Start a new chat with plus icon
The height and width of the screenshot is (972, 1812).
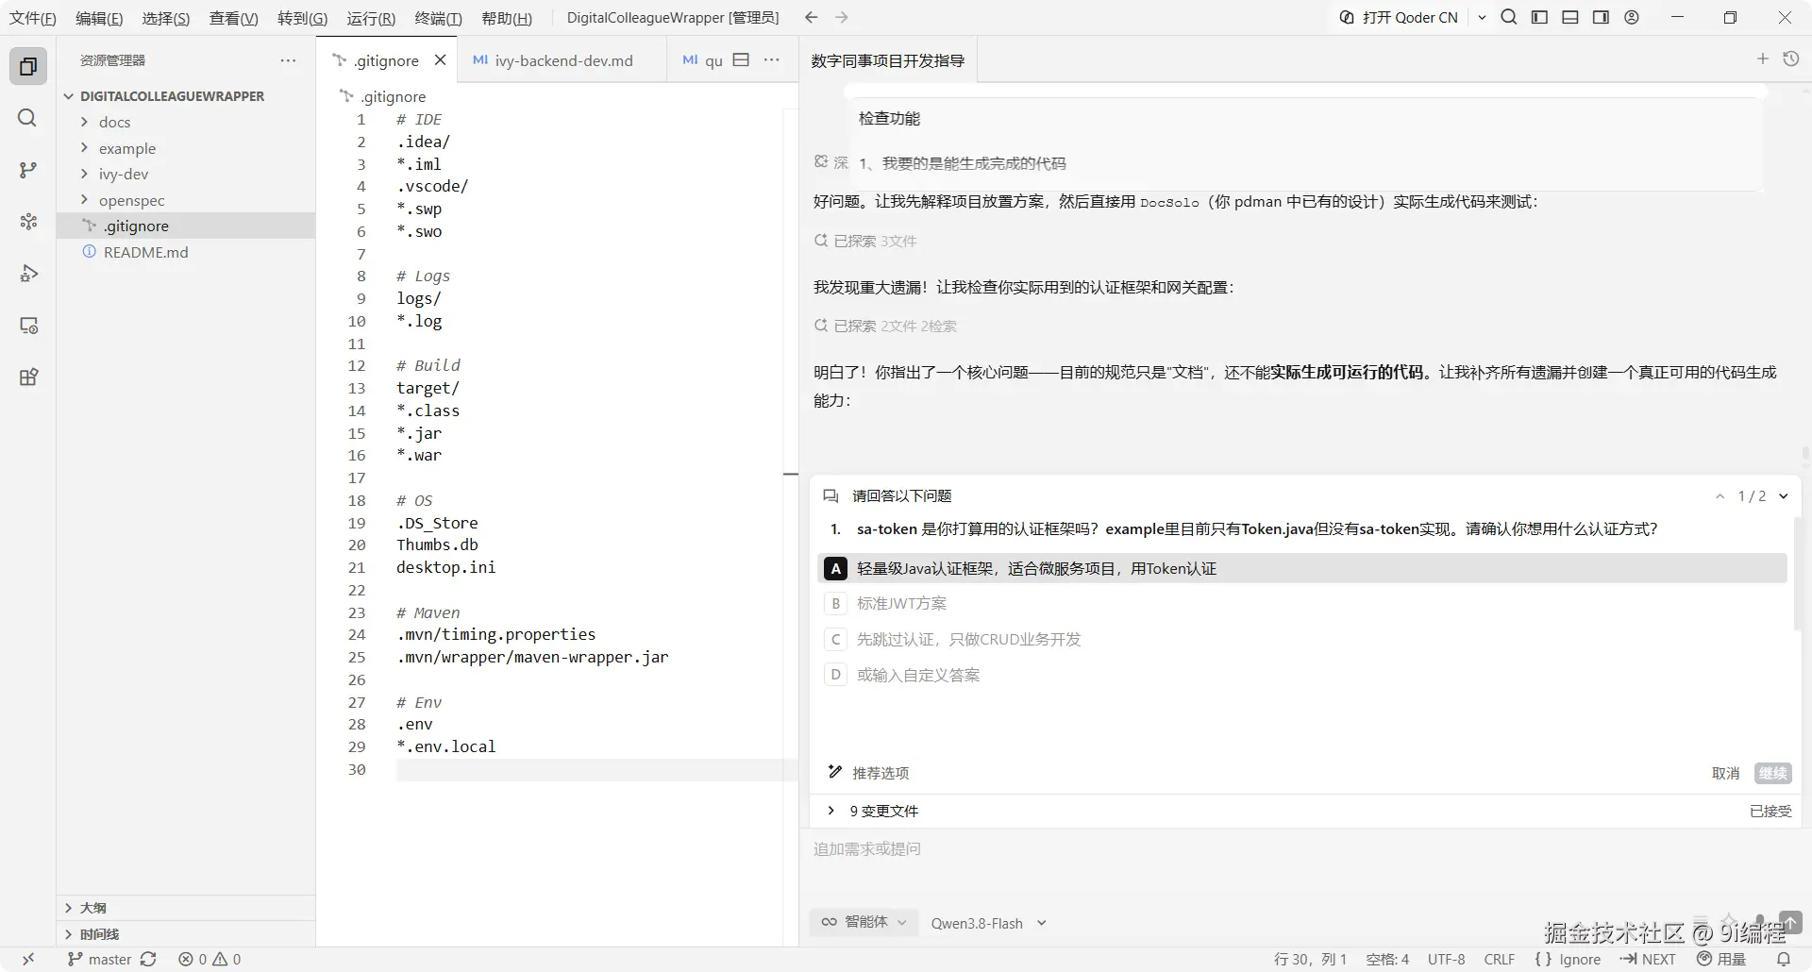[x=1762, y=59]
